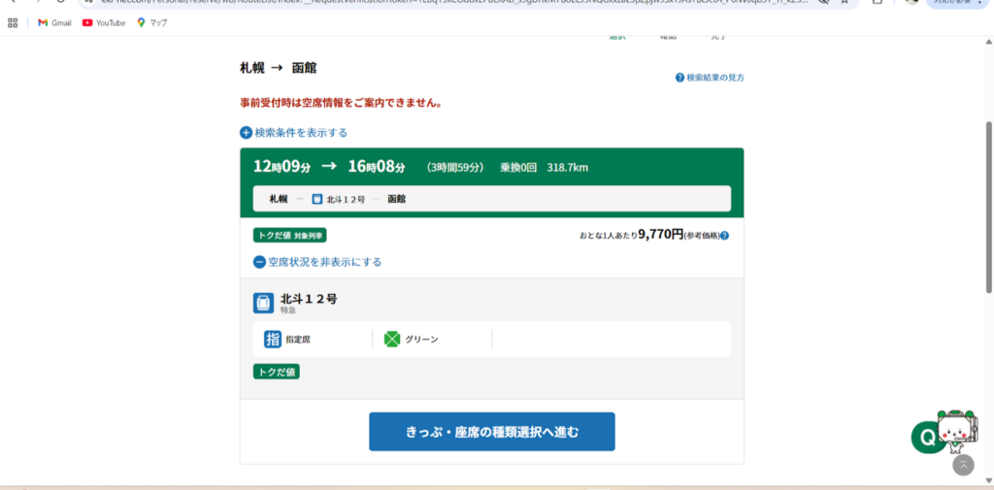
Task: Open the apps grid in bookmarks bar
Action: [14, 22]
